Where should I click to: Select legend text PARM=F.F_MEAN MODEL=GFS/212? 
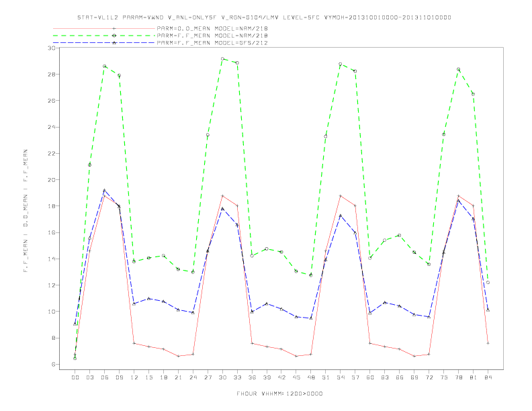[212, 43]
